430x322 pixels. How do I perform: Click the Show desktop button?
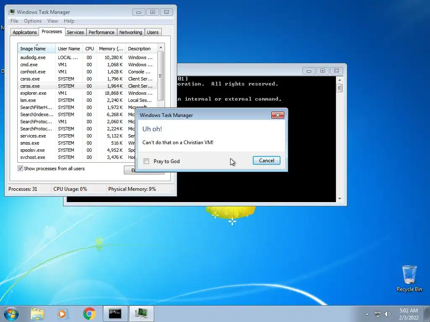click(x=427, y=314)
